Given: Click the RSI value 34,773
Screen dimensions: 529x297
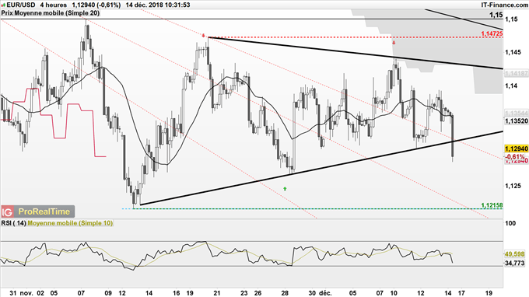Looking at the screenshot, I should pos(514,263).
